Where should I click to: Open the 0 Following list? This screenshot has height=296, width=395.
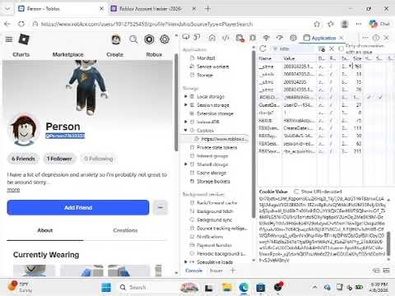click(x=99, y=159)
